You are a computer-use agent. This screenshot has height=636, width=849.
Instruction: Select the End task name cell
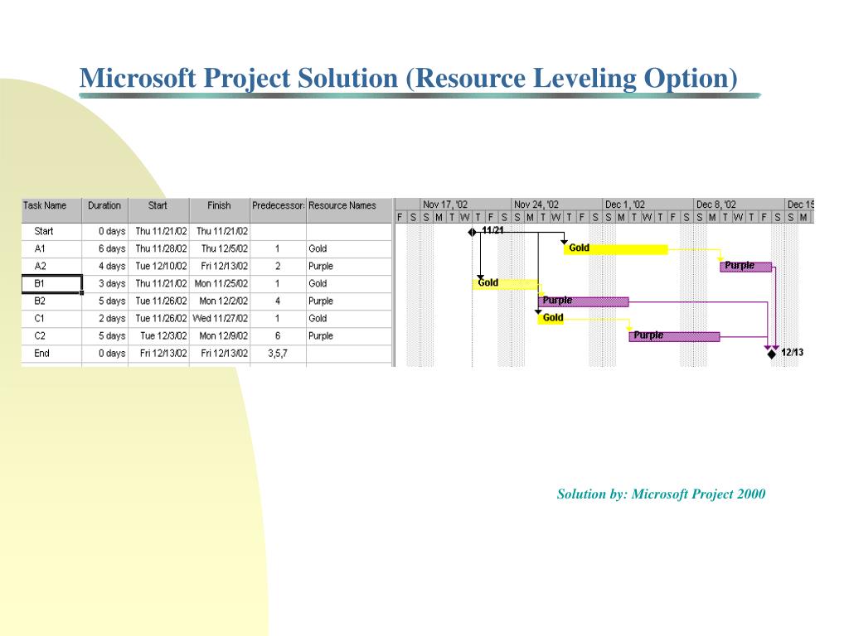[x=51, y=353]
